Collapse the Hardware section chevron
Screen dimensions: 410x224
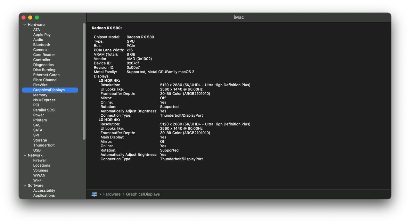(25, 25)
